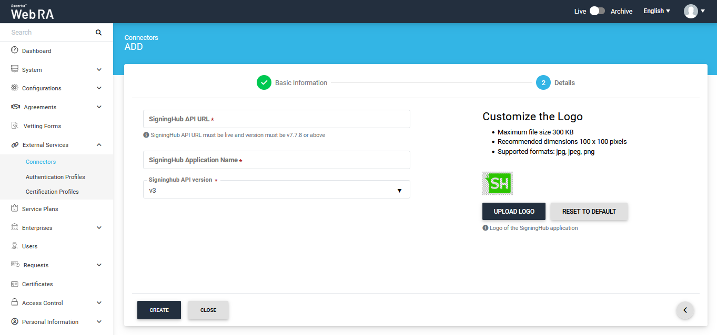Toggle the Live/Archive switch
The width and height of the screenshot is (717, 335).
[597, 11]
